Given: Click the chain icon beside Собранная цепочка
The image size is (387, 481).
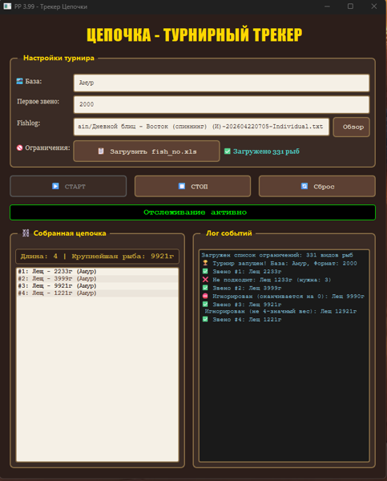Looking at the screenshot, I should click(x=26, y=233).
